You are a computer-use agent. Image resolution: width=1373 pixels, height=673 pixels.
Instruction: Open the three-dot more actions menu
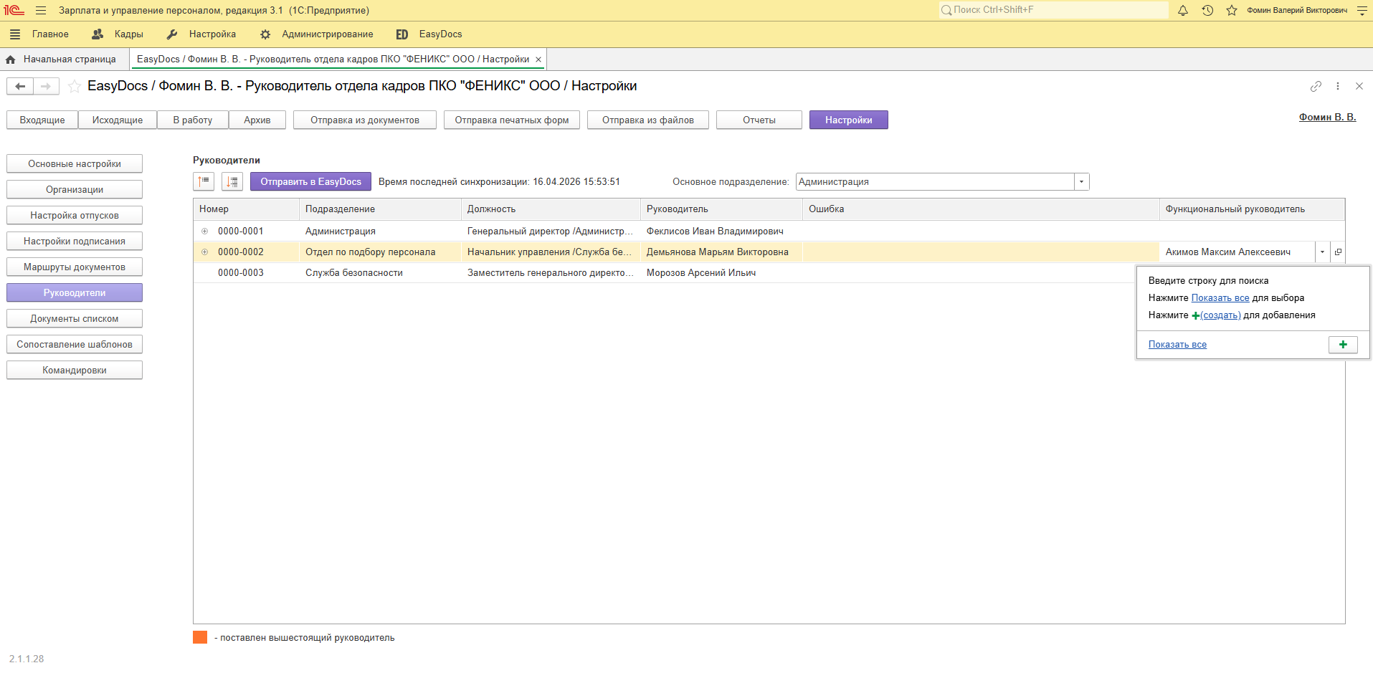(x=1338, y=86)
